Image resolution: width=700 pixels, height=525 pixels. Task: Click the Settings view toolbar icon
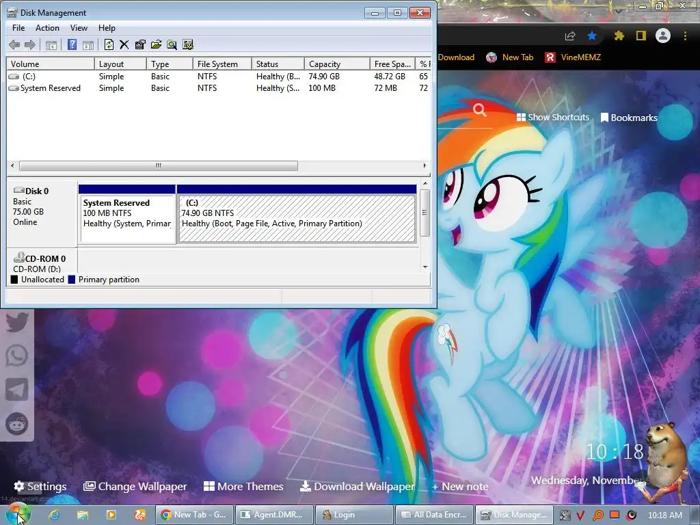pyautogui.click(x=188, y=44)
